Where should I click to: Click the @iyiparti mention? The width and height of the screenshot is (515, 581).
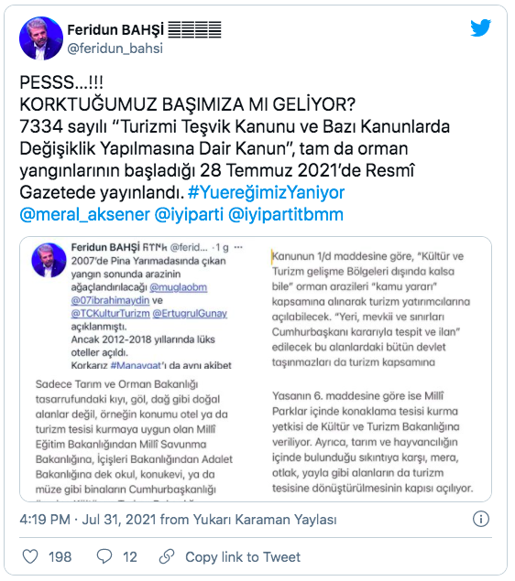(x=189, y=214)
